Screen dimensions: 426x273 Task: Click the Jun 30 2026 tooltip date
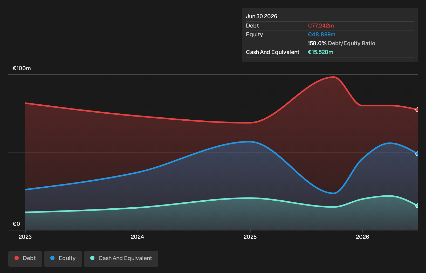(x=262, y=16)
